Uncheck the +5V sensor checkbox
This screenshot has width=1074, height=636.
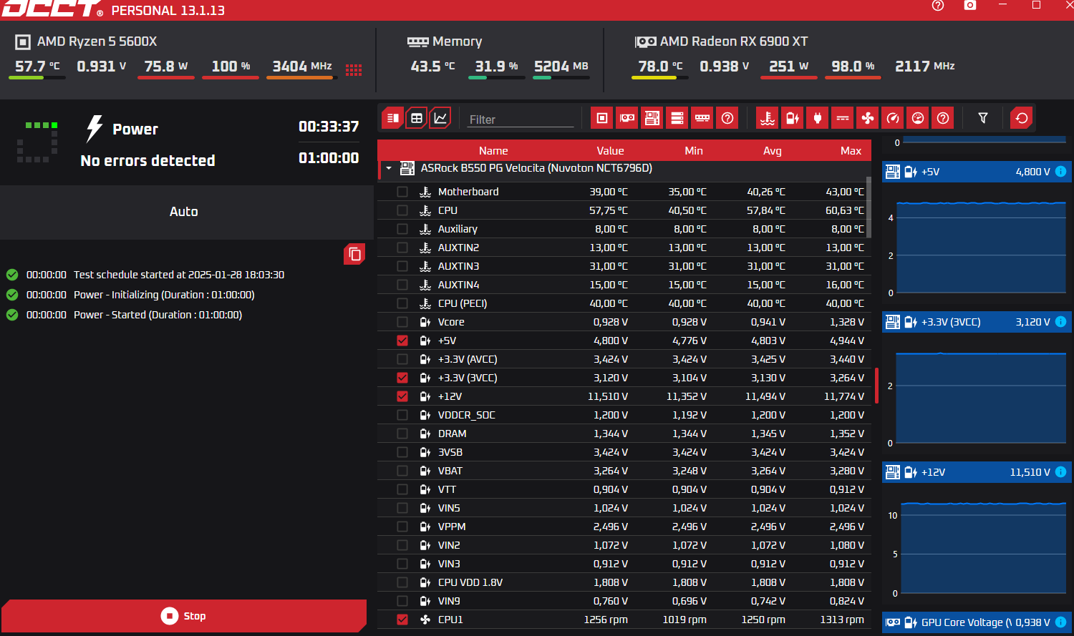tap(402, 341)
